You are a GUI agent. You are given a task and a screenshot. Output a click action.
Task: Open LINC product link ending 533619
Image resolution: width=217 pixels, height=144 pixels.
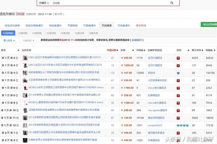pyautogui.click(x=65, y=65)
